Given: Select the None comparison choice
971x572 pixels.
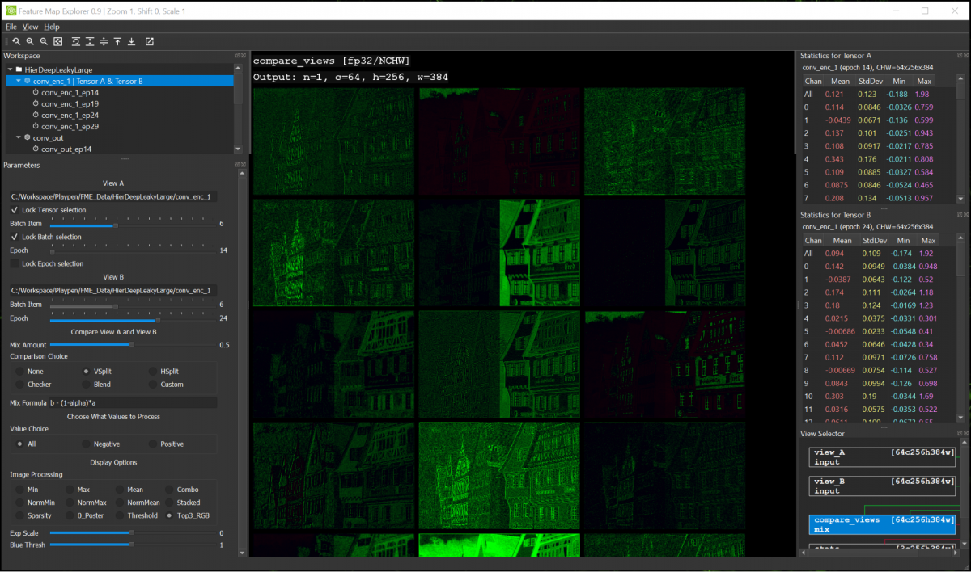Looking at the screenshot, I should [20, 372].
